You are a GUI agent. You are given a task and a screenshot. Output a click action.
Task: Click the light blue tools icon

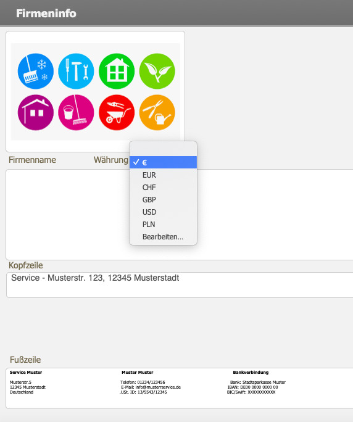pyautogui.click(x=76, y=71)
